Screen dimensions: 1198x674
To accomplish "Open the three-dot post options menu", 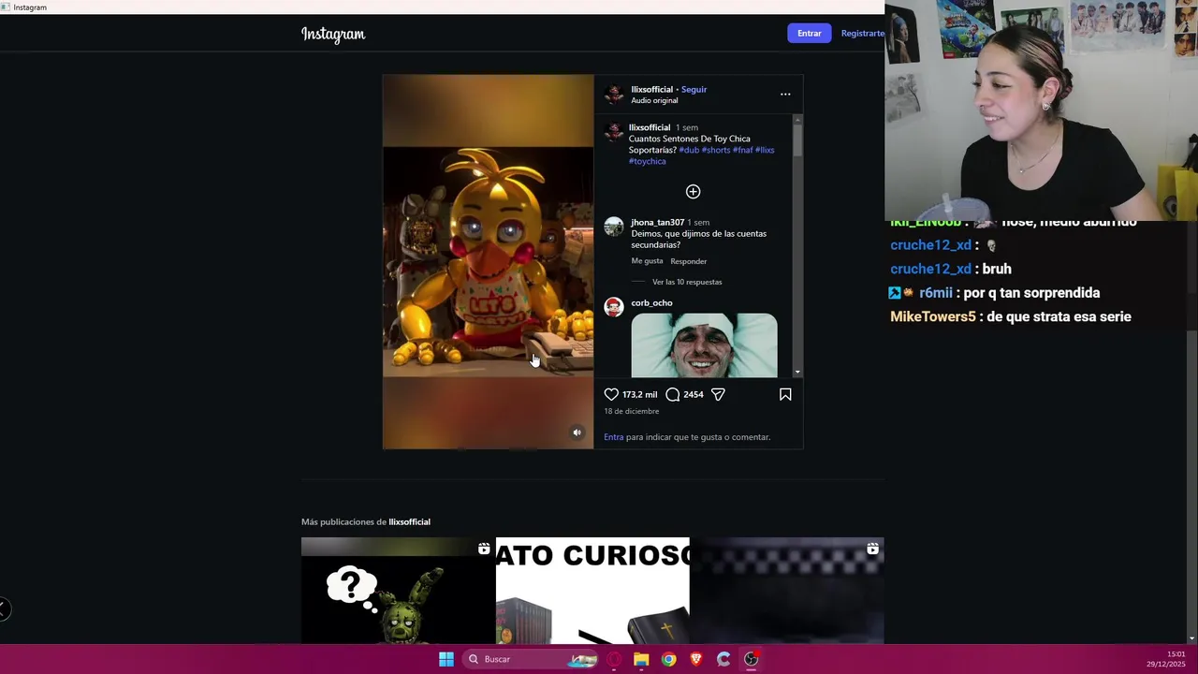I will 785,94.
